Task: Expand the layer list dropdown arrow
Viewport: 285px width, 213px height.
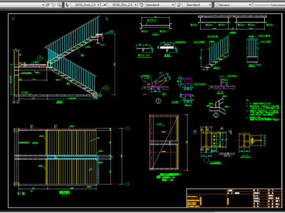Action: (x=43, y=5)
